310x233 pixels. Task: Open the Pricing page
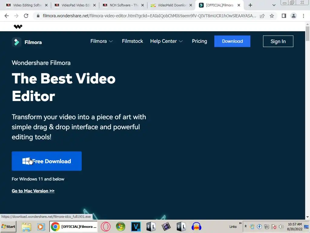tap(199, 41)
